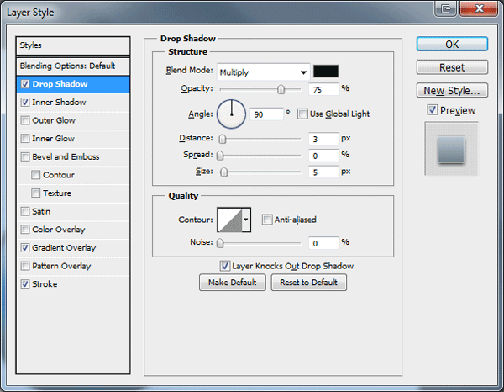
Task: Tick the Texture sub-option checkbox
Action: [x=35, y=193]
